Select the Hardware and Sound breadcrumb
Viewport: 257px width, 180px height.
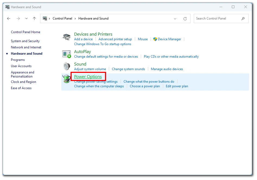click(x=93, y=18)
